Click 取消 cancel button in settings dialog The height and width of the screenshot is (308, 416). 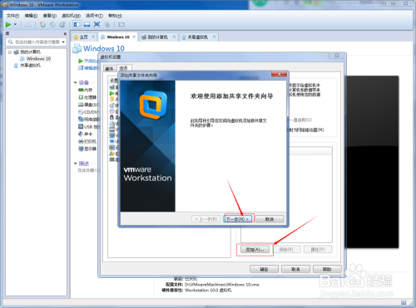click(x=295, y=269)
